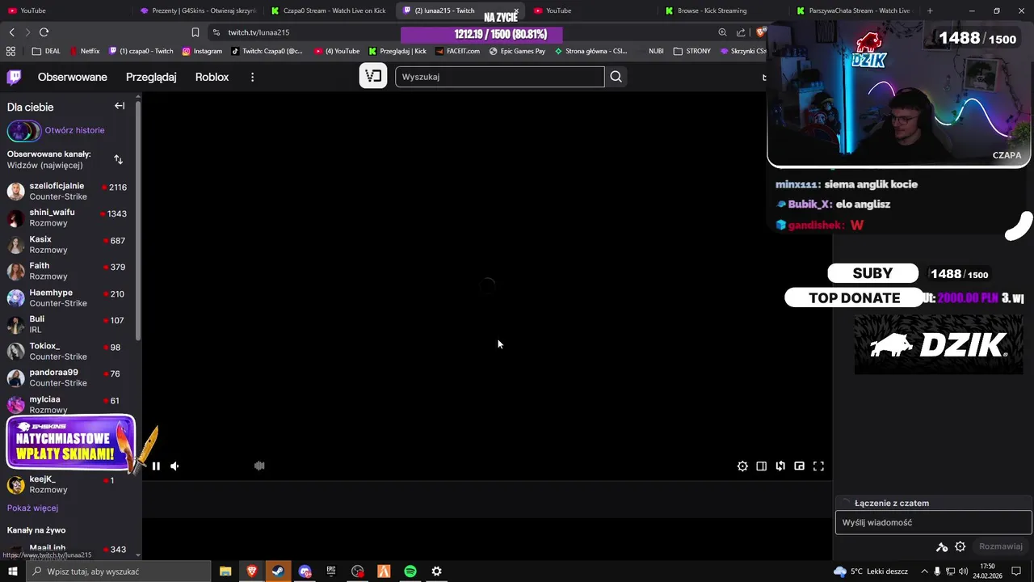Open the three-dot more menu
Image resolution: width=1034 pixels, height=582 pixels.
tap(252, 77)
